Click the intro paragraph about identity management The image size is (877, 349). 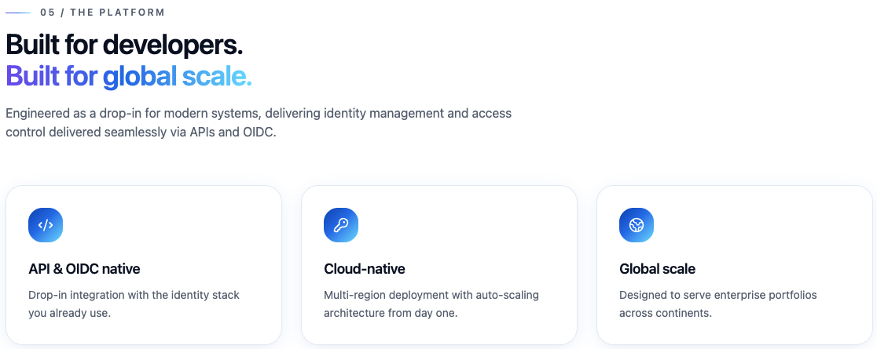pyautogui.click(x=259, y=123)
